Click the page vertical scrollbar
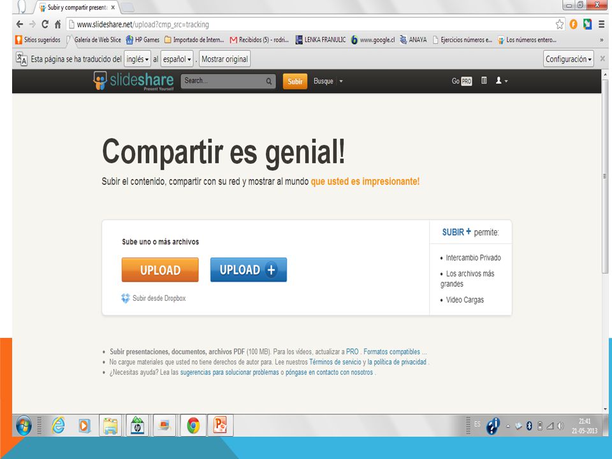 pyautogui.click(x=606, y=176)
